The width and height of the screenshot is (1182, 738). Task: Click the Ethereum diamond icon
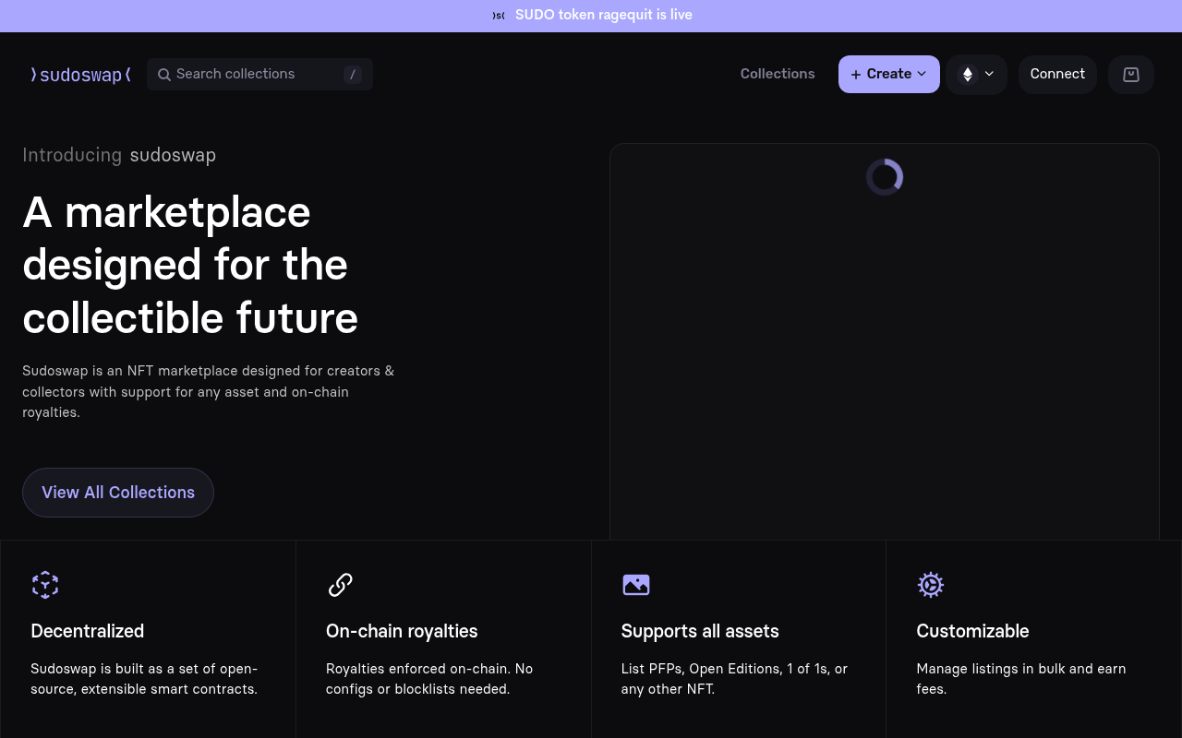967,75
